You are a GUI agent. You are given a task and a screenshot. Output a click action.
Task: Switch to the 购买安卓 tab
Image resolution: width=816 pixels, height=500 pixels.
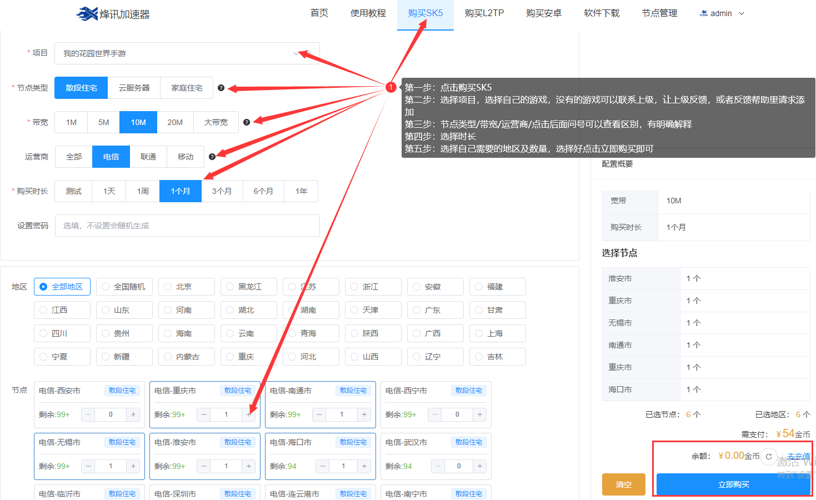tap(544, 13)
